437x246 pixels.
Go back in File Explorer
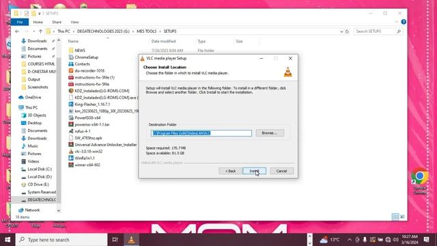(x=17, y=31)
